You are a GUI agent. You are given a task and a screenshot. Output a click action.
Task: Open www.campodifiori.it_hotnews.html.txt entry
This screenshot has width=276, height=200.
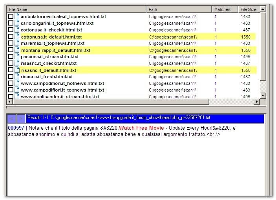pyautogui.click(x=62, y=83)
